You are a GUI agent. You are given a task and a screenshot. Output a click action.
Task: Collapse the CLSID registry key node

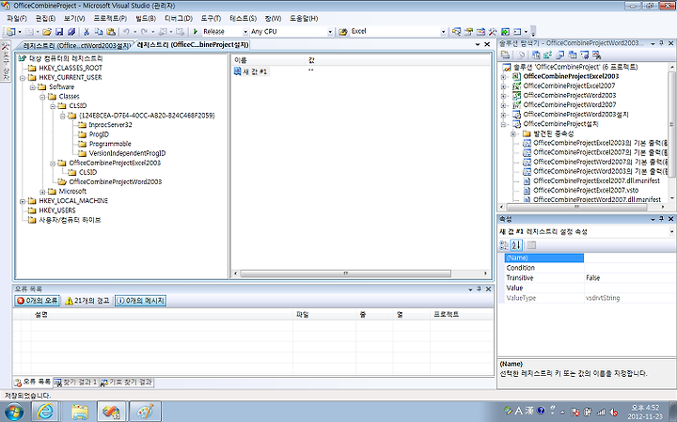53,106
